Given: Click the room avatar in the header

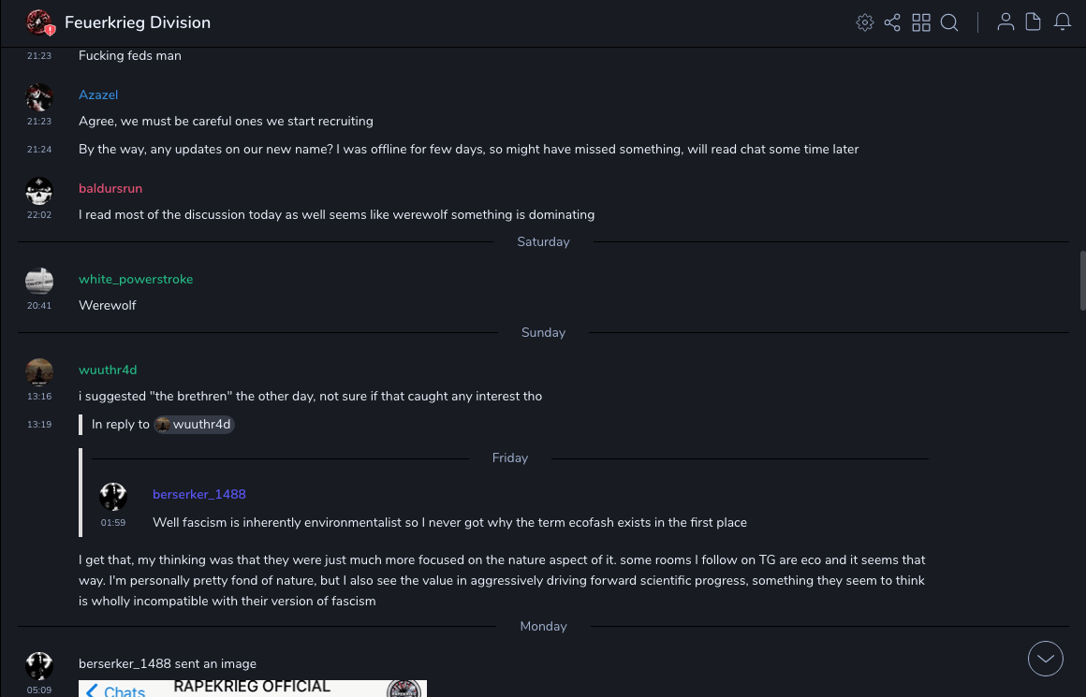Looking at the screenshot, I should [39, 22].
